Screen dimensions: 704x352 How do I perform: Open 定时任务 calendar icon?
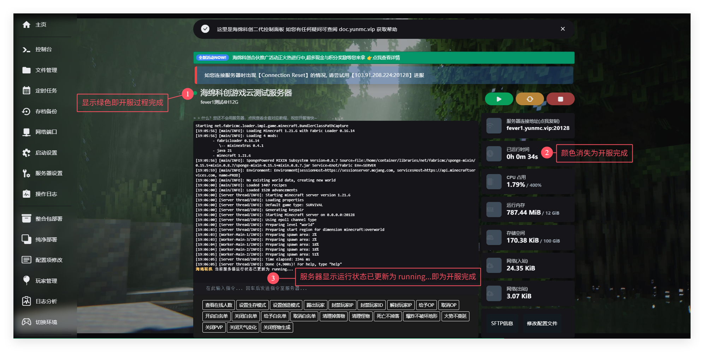[x=26, y=91]
